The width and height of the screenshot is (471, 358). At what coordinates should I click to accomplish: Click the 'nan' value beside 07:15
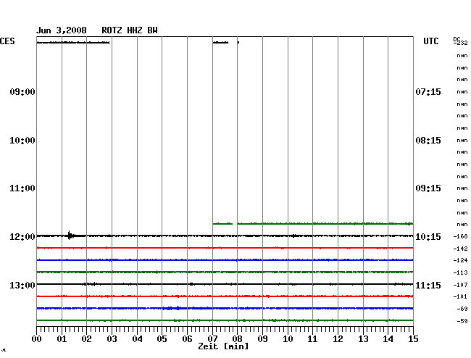[462, 92]
